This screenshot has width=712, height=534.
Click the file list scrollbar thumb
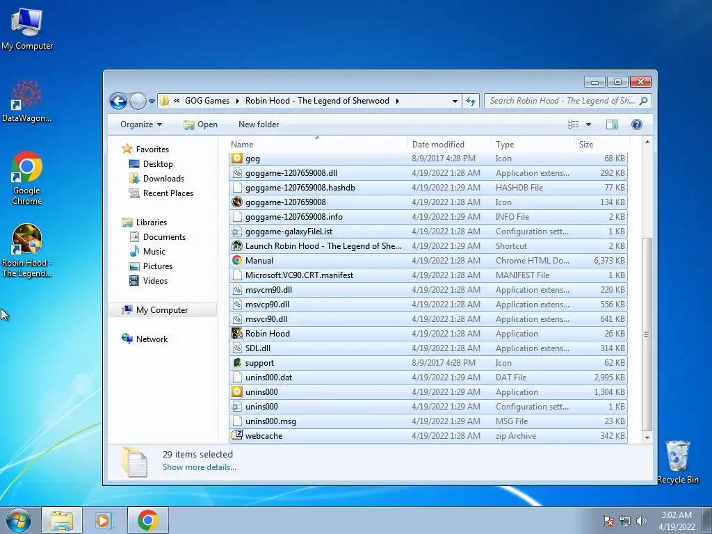coord(647,334)
